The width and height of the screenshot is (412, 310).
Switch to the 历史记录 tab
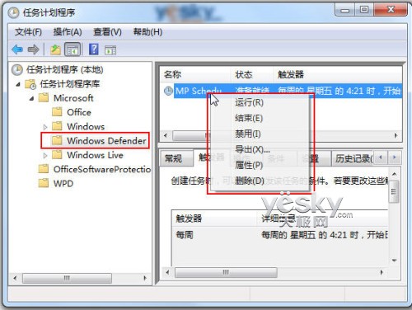tap(353, 158)
